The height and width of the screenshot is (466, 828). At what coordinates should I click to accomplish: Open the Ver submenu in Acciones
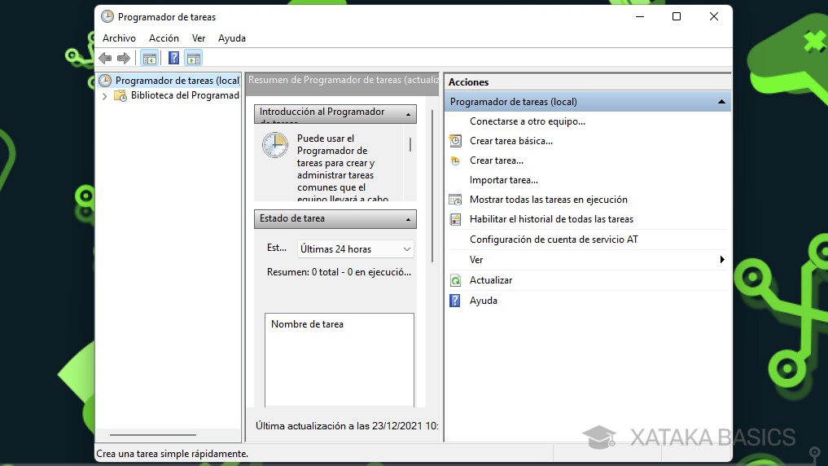(x=721, y=260)
